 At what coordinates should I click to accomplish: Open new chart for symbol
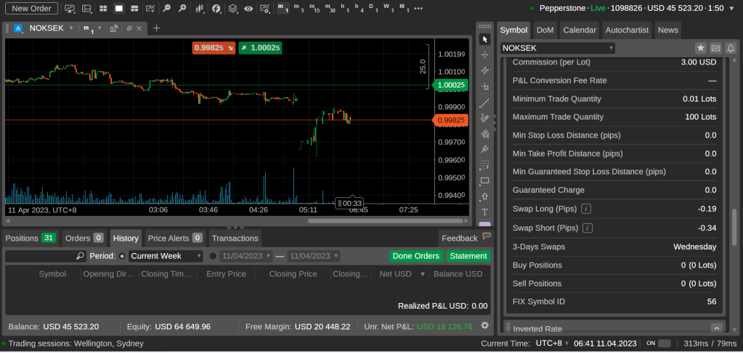click(x=715, y=48)
